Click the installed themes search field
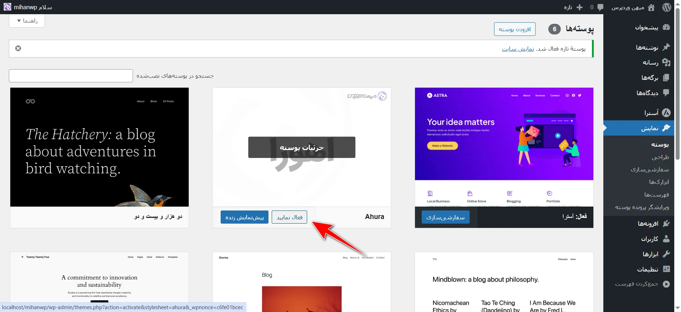Screen dimensions: 681x312 (x=71, y=76)
